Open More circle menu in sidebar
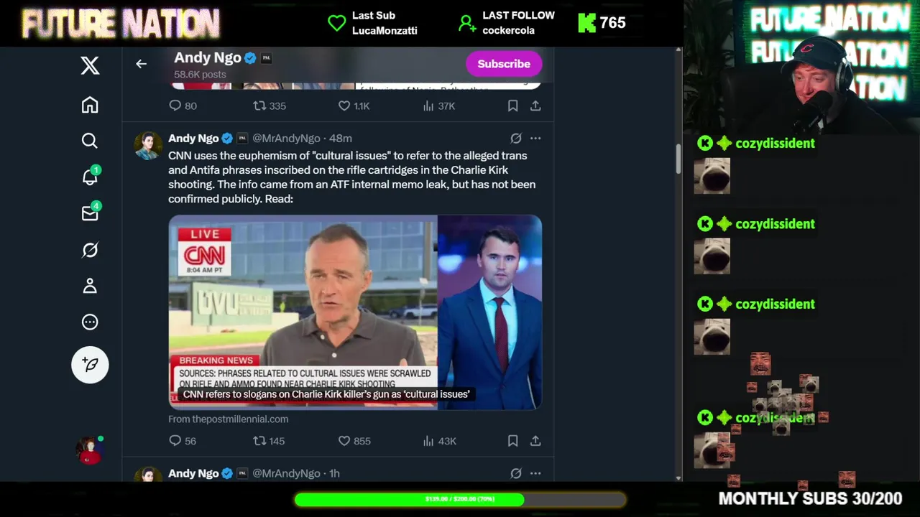The width and height of the screenshot is (920, 517). pos(90,322)
